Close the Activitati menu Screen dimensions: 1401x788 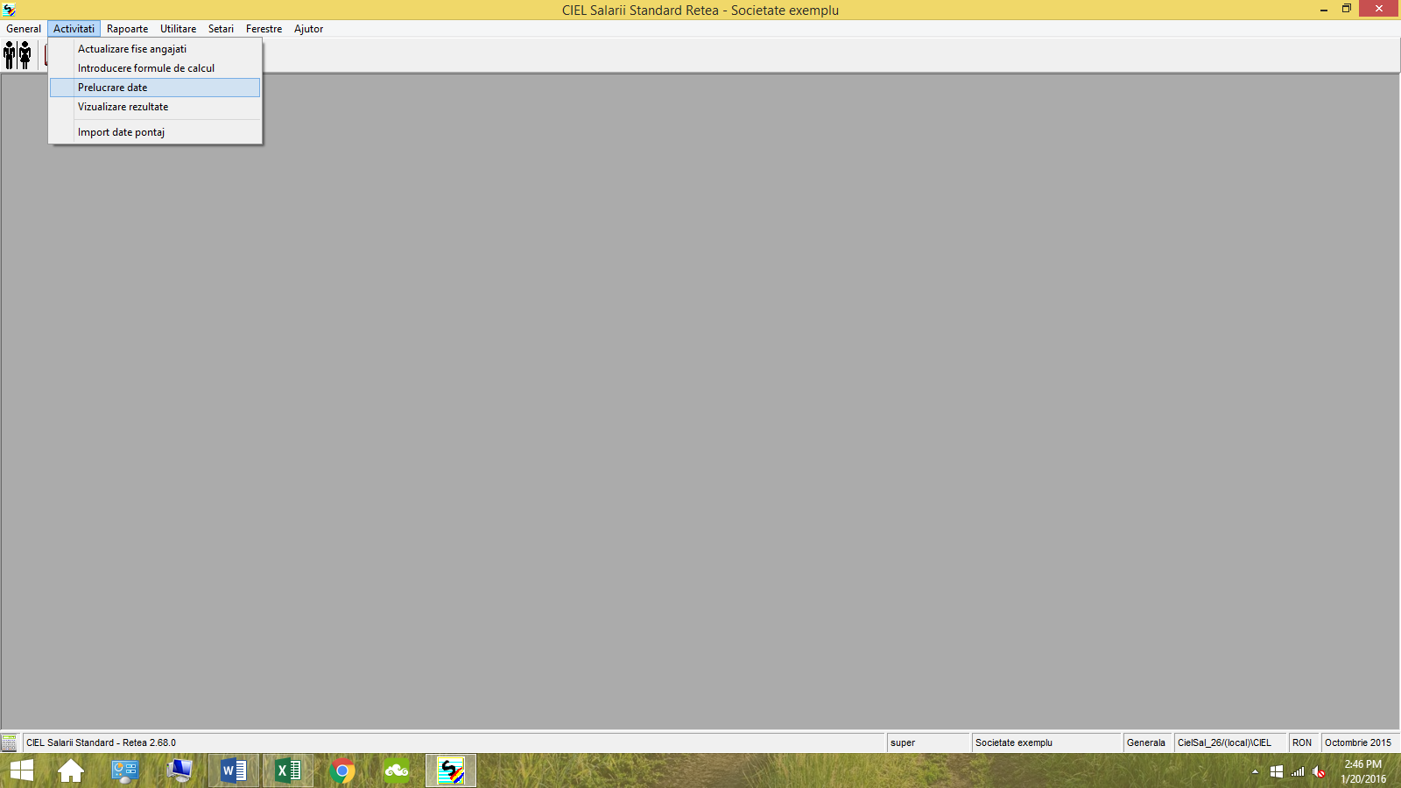pos(74,29)
